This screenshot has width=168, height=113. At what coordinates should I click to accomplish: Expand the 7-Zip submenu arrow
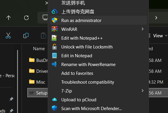coord(142,91)
